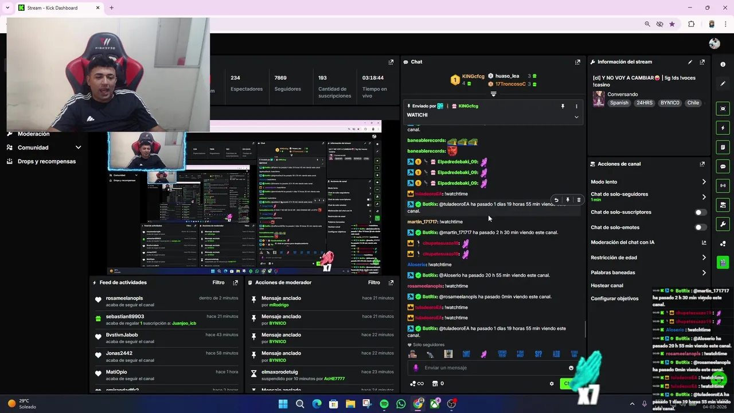Click the chat bubble icon in right sidebar
Image resolution: width=734 pixels, height=413 pixels.
[723, 166]
